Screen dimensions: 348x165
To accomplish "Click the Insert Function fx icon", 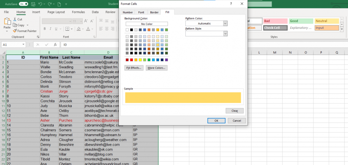I will click(x=55, y=45).
